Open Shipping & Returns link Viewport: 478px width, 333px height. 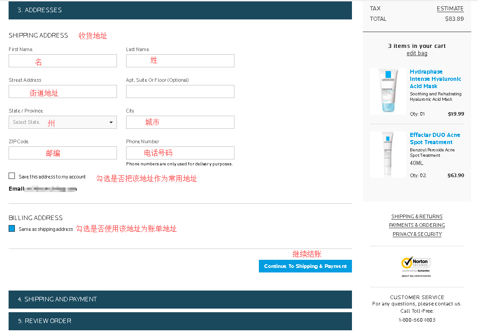click(417, 216)
